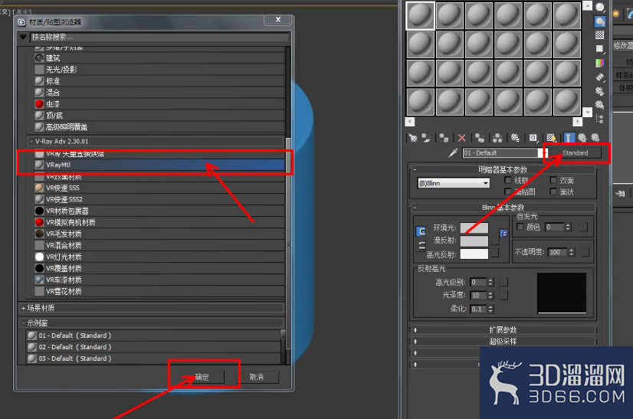The height and width of the screenshot is (419, 633).
Task: Click the Sample Type sphere icon
Action: tap(600, 7)
